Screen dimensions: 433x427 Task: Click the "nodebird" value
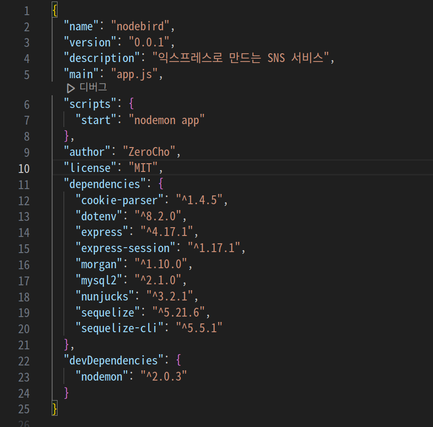pos(140,26)
